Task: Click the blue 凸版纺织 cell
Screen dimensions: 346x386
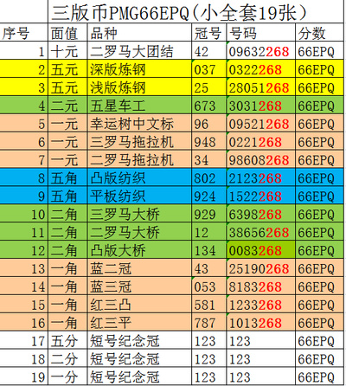Action: (x=139, y=177)
